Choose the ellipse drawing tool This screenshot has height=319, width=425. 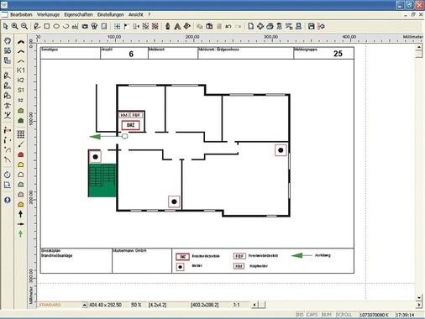click(x=56, y=26)
